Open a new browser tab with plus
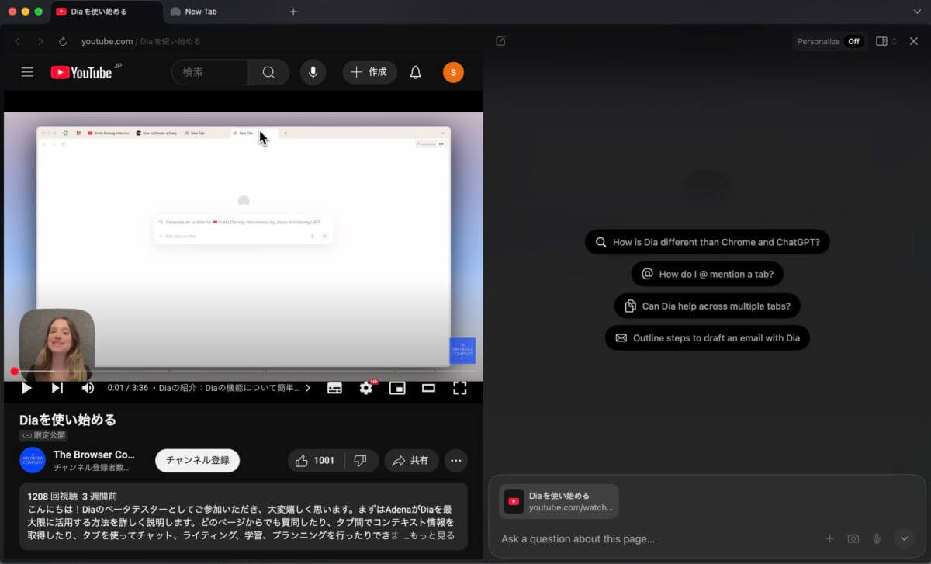Viewport: 931px width, 564px height. (293, 12)
